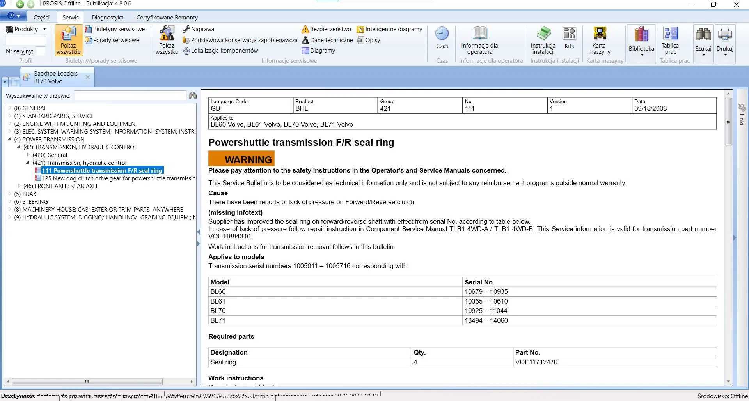The image size is (749, 401).
Task: Open Inteligentne diagramy
Action: coord(389,29)
